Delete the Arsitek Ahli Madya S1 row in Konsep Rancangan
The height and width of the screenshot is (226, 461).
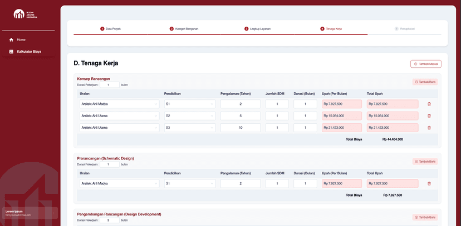coord(429,104)
